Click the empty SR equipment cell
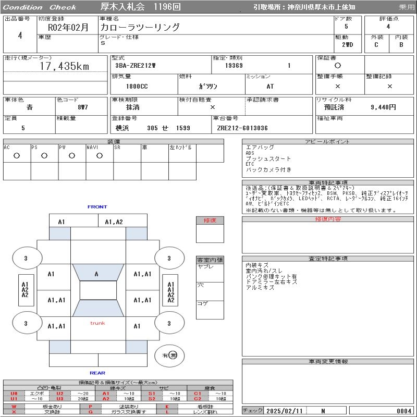The image size is (417, 417). tap(127, 153)
